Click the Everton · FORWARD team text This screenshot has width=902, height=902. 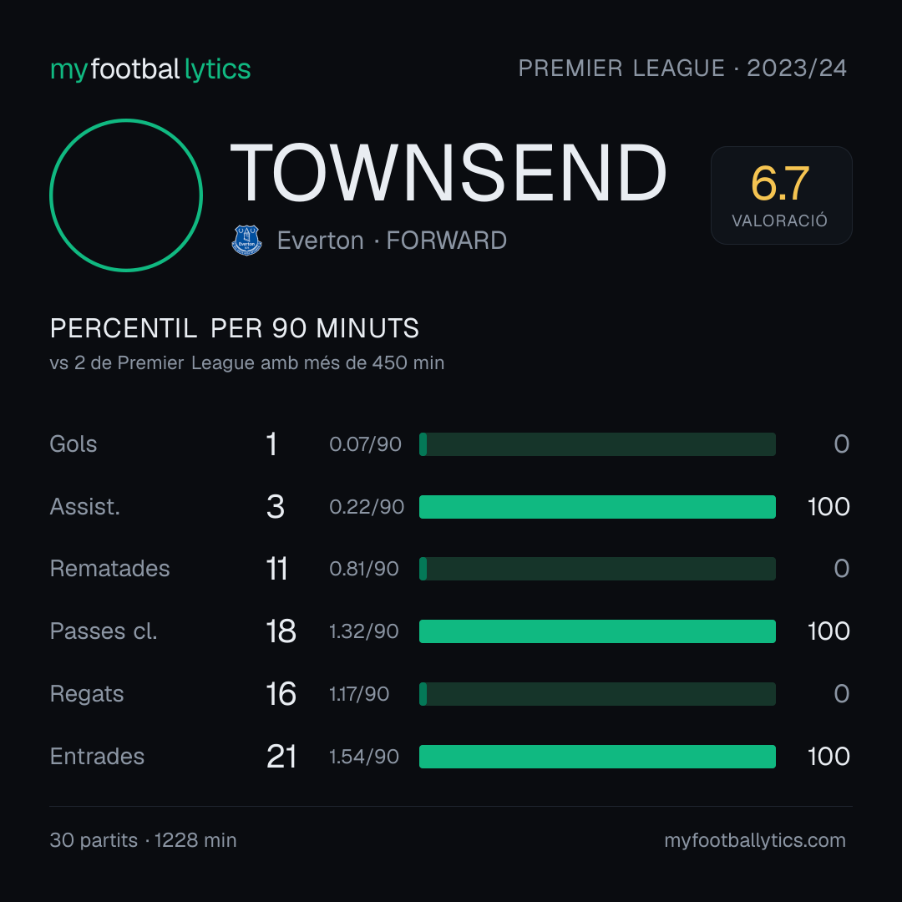(392, 241)
